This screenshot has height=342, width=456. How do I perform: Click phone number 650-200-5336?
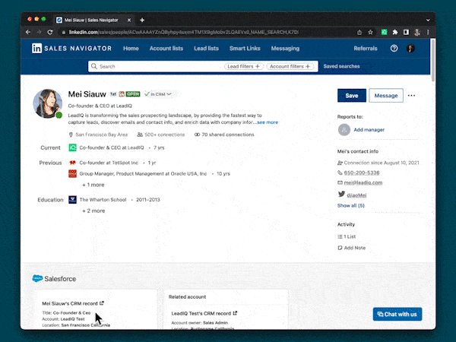[x=362, y=173]
